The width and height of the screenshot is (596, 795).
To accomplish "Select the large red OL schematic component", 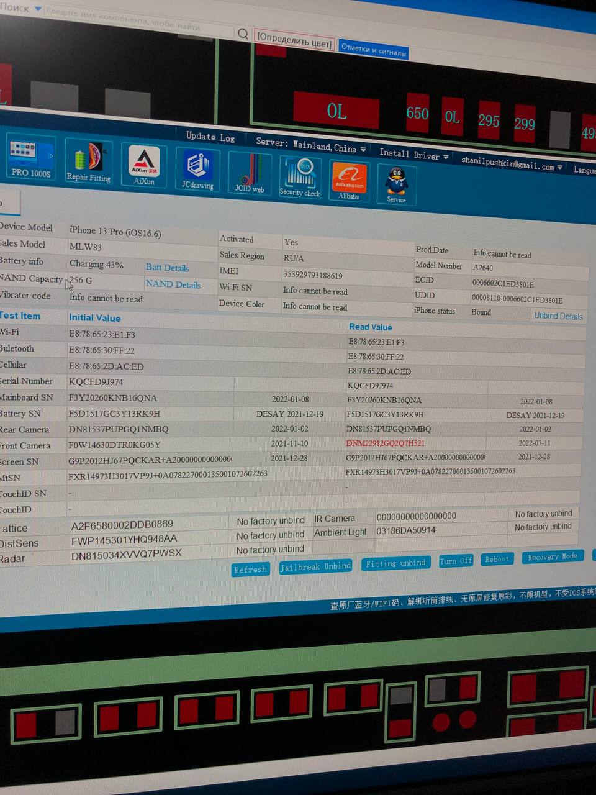I will point(336,111).
